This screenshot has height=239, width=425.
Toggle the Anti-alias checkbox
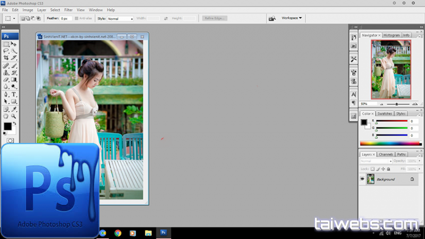pyautogui.click(x=77, y=18)
